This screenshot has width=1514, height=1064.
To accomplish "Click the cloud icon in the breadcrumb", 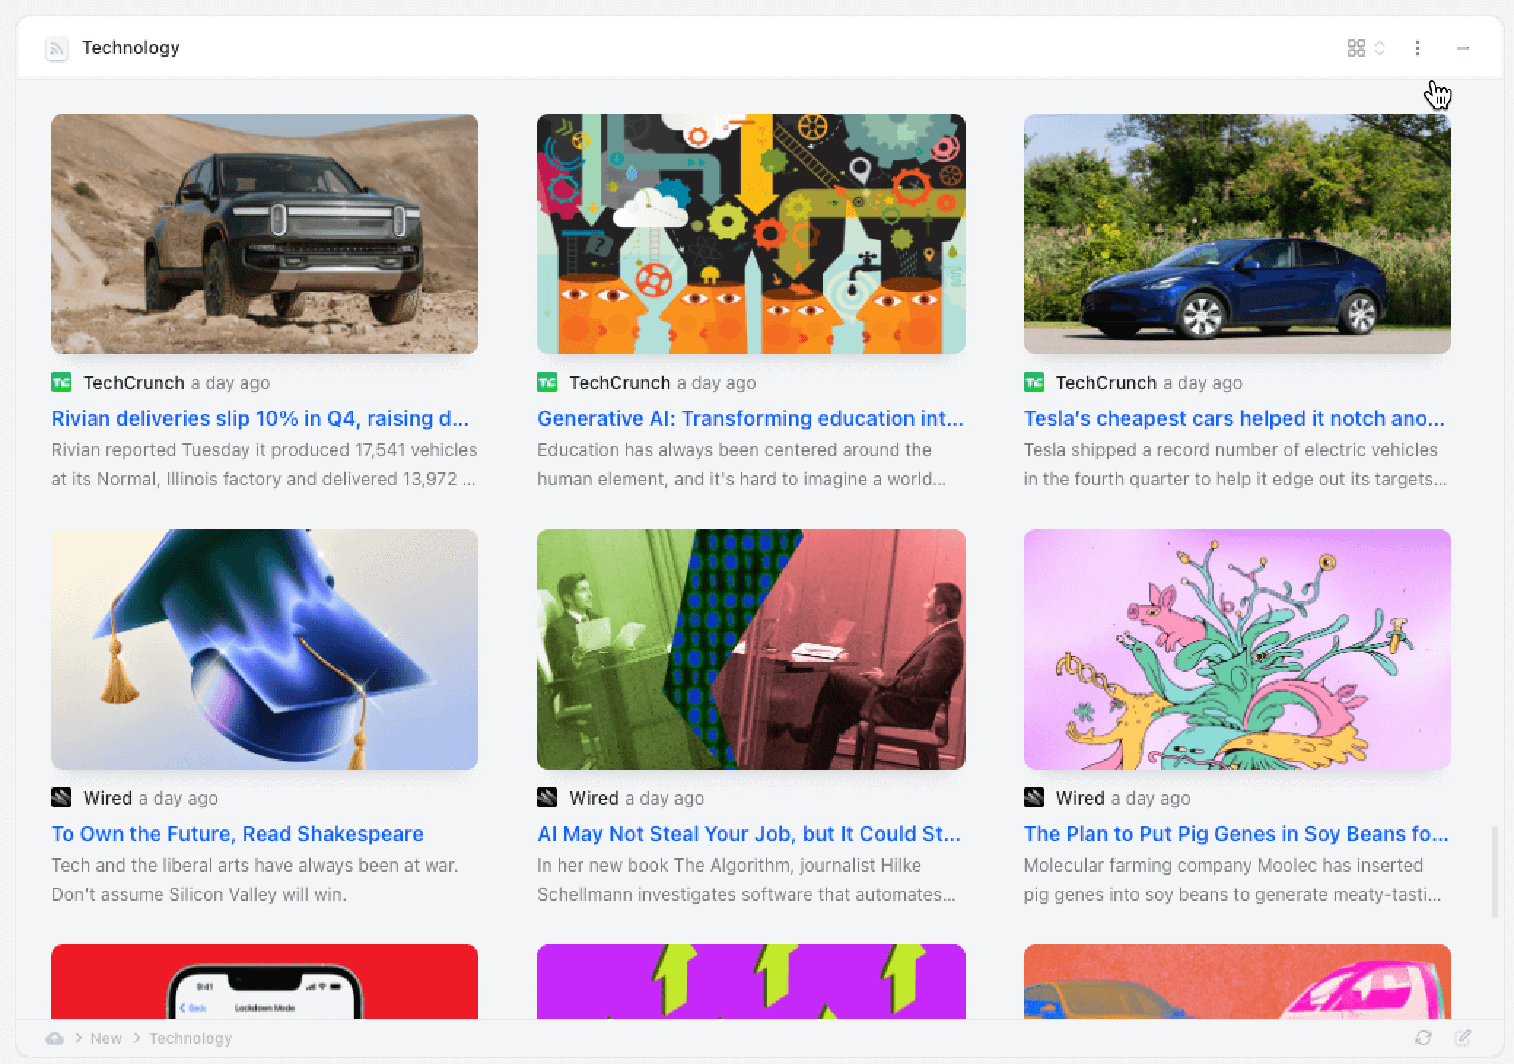I will 55,1038.
